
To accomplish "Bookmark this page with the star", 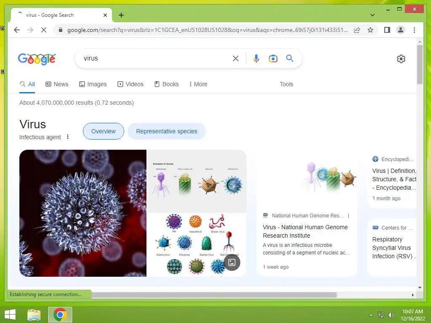I will coord(370,30).
